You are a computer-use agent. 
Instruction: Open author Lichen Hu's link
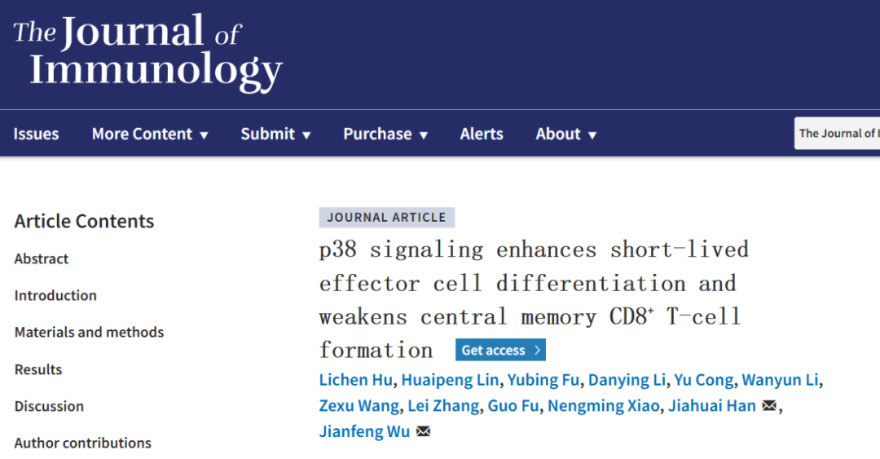click(356, 381)
